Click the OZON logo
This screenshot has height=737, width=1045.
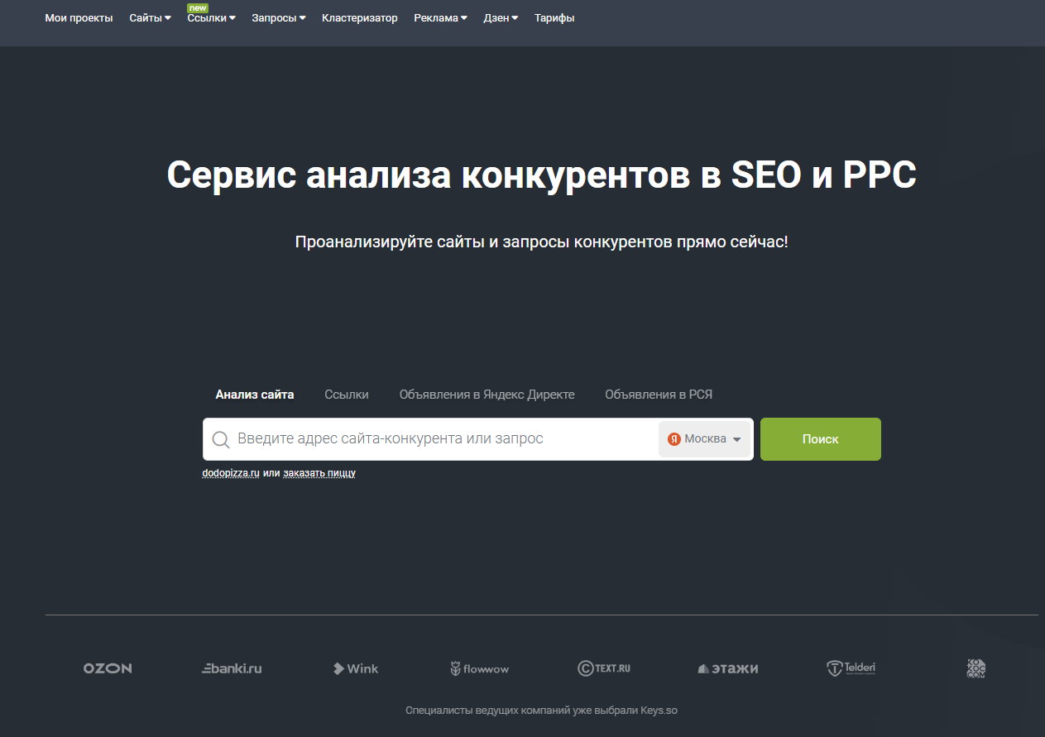[x=108, y=668]
